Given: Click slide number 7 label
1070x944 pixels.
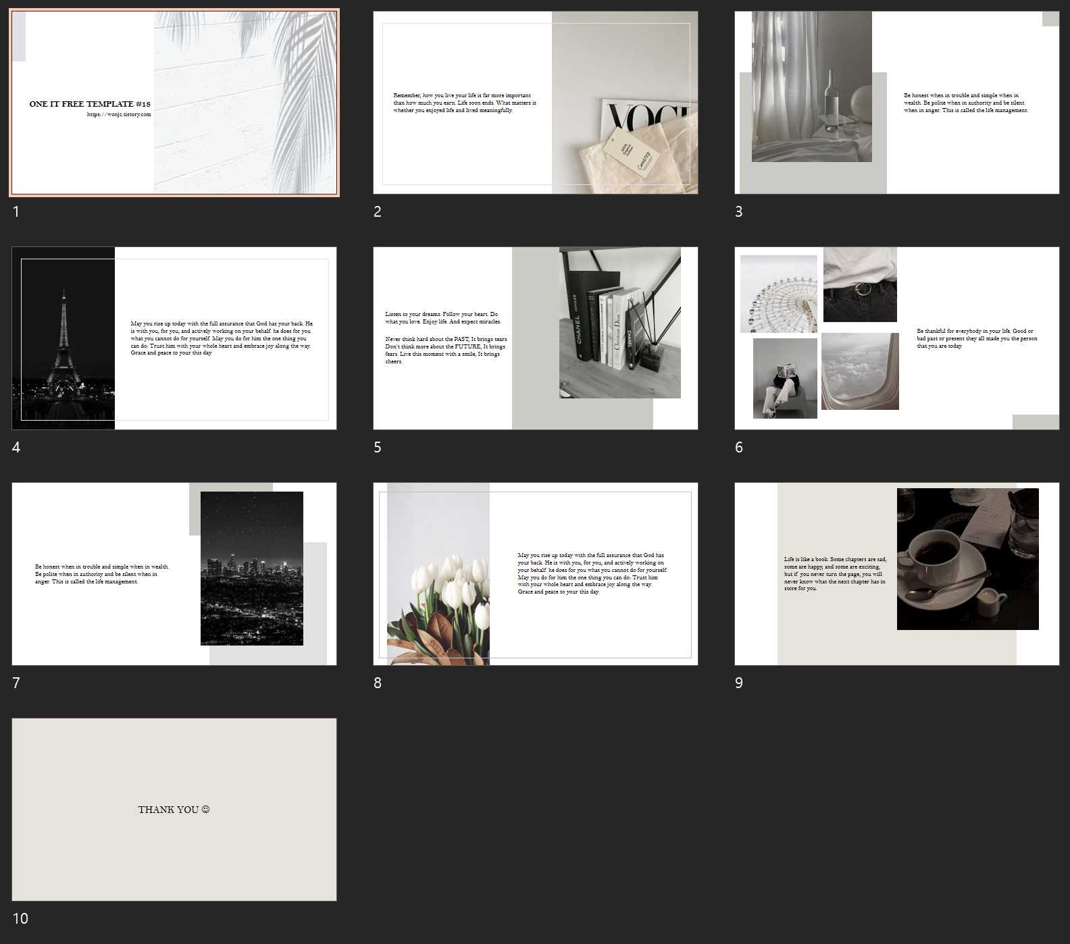Looking at the screenshot, I should coord(16,683).
